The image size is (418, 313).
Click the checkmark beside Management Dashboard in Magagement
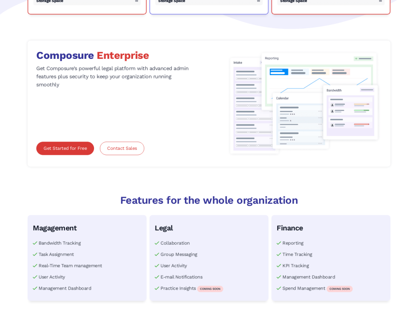[35, 288]
